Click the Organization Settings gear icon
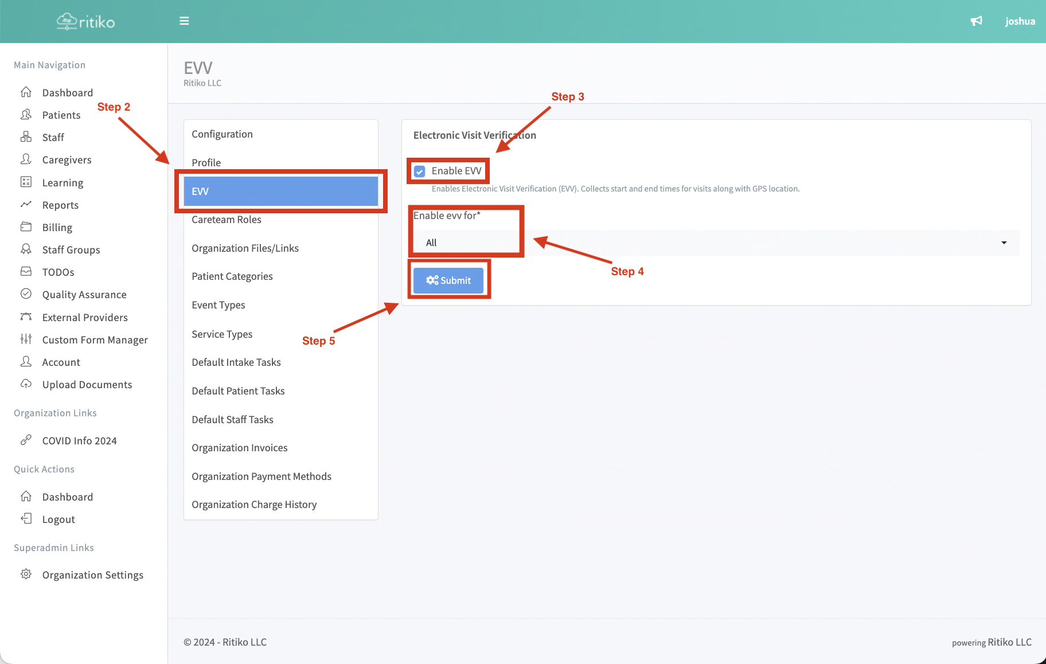The image size is (1046, 664). tap(26, 575)
